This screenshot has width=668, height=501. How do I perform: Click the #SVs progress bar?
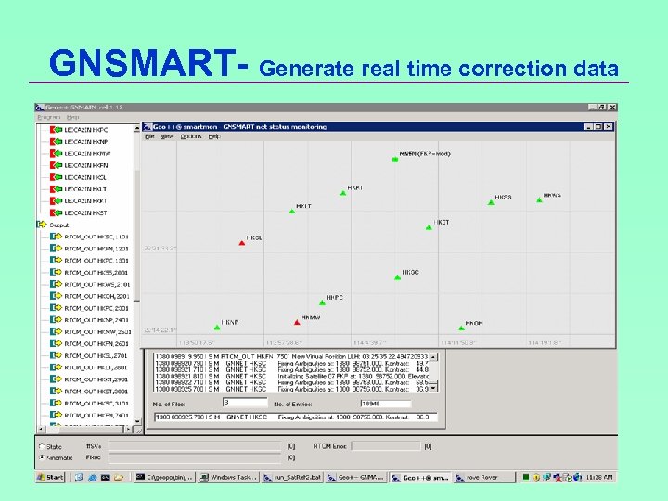(x=196, y=446)
